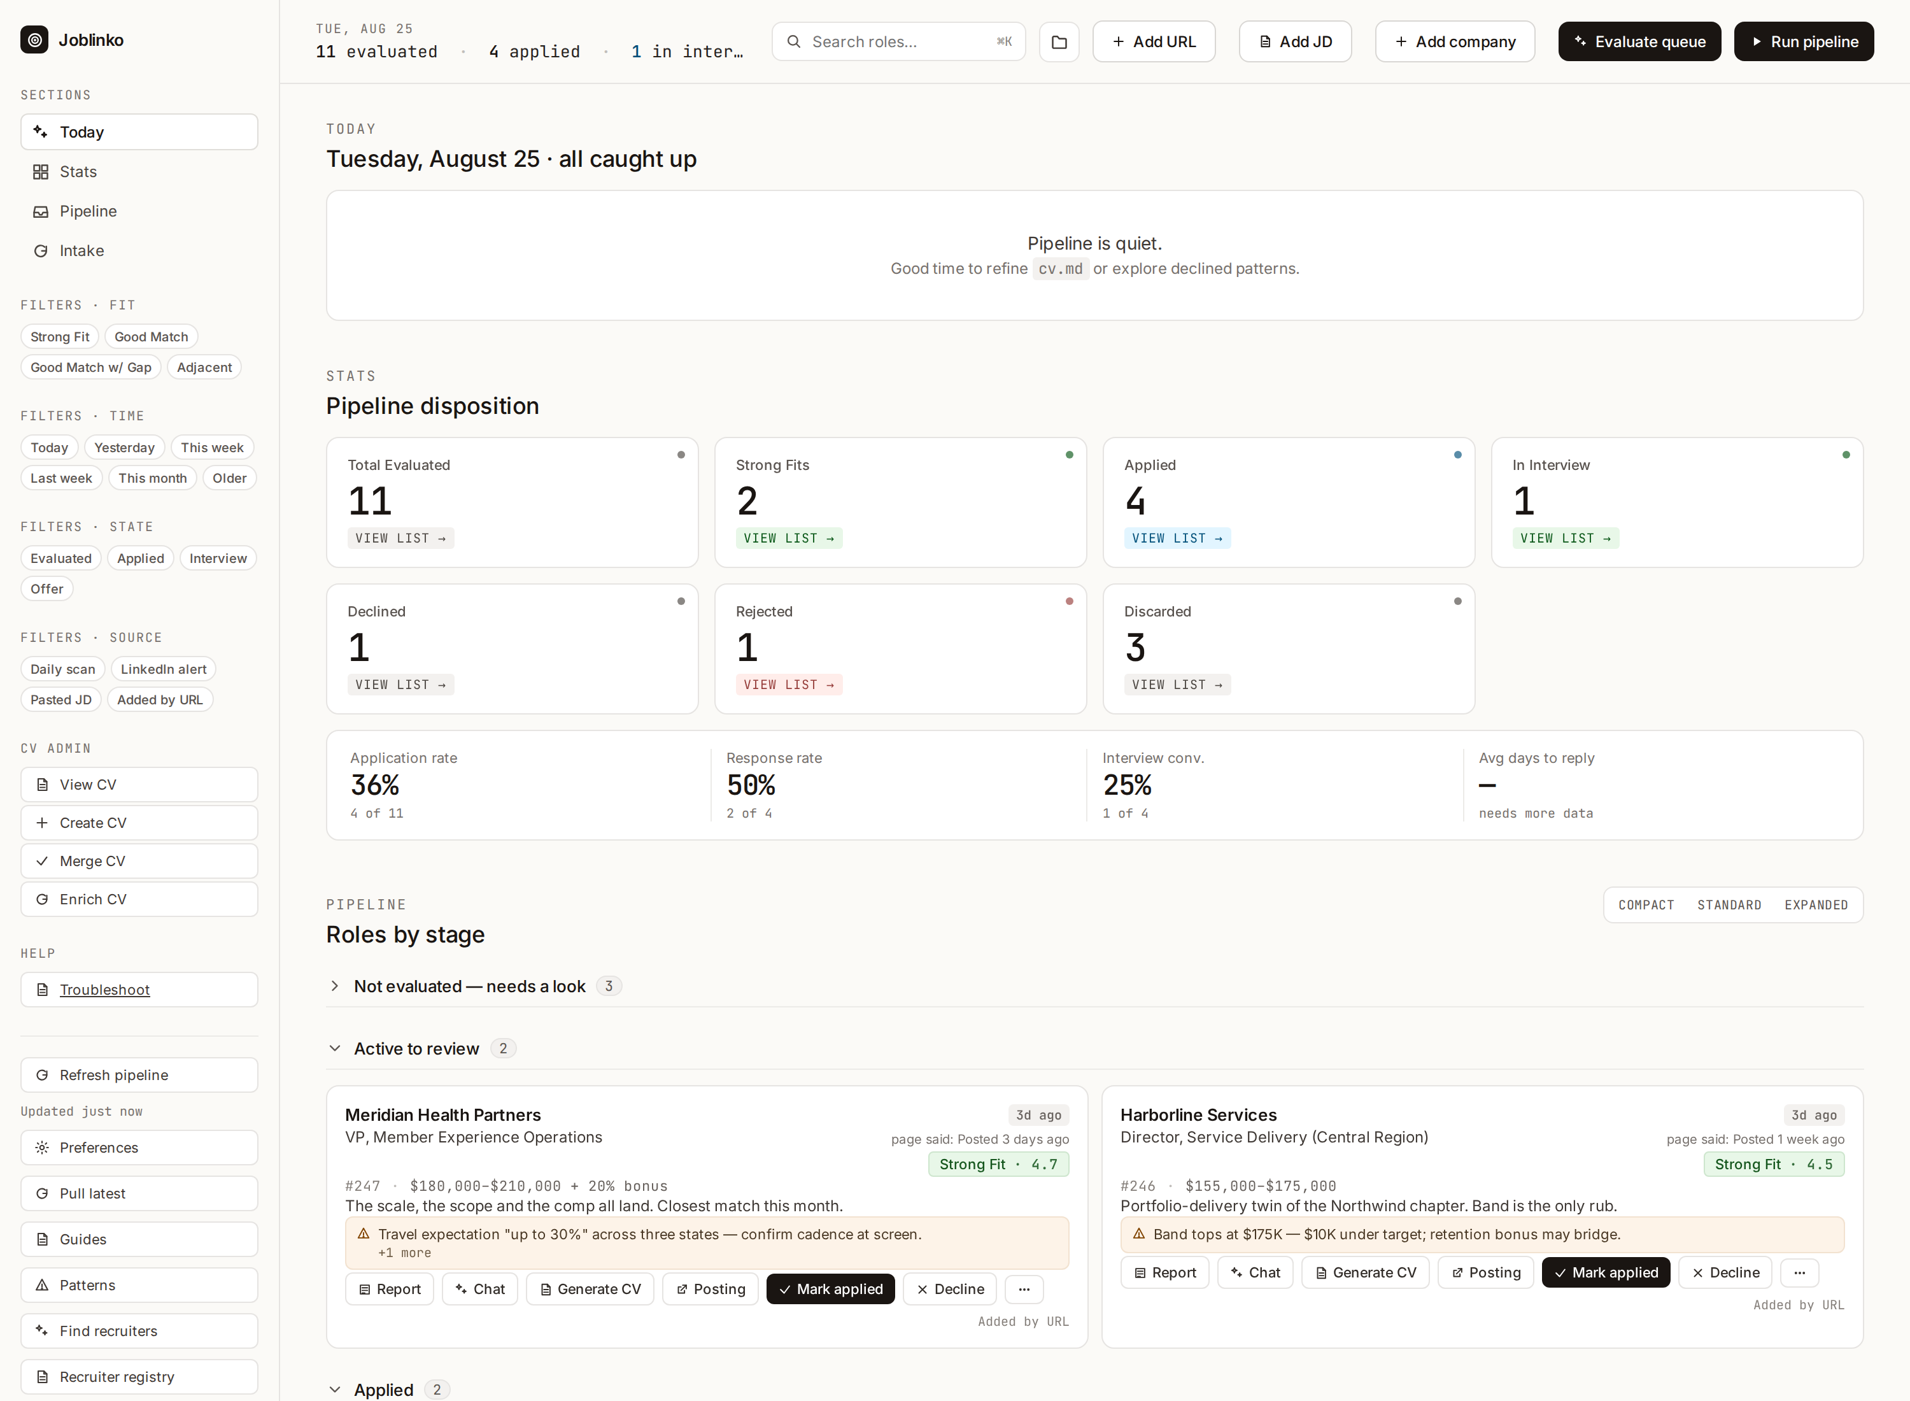
Task: Click Add URL button
Action: [x=1154, y=41]
